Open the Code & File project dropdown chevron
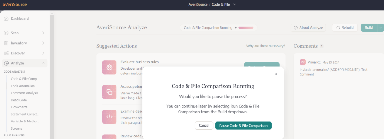The height and width of the screenshot is (139, 384). [235, 4]
